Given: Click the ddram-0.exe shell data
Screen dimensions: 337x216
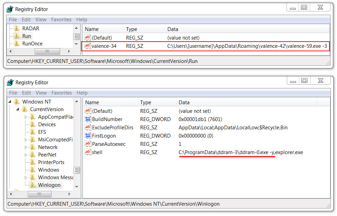Looking at the screenshot, I should 241,152.
